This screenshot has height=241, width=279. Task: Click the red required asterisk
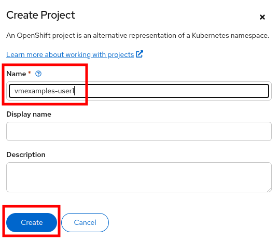pos(30,73)
